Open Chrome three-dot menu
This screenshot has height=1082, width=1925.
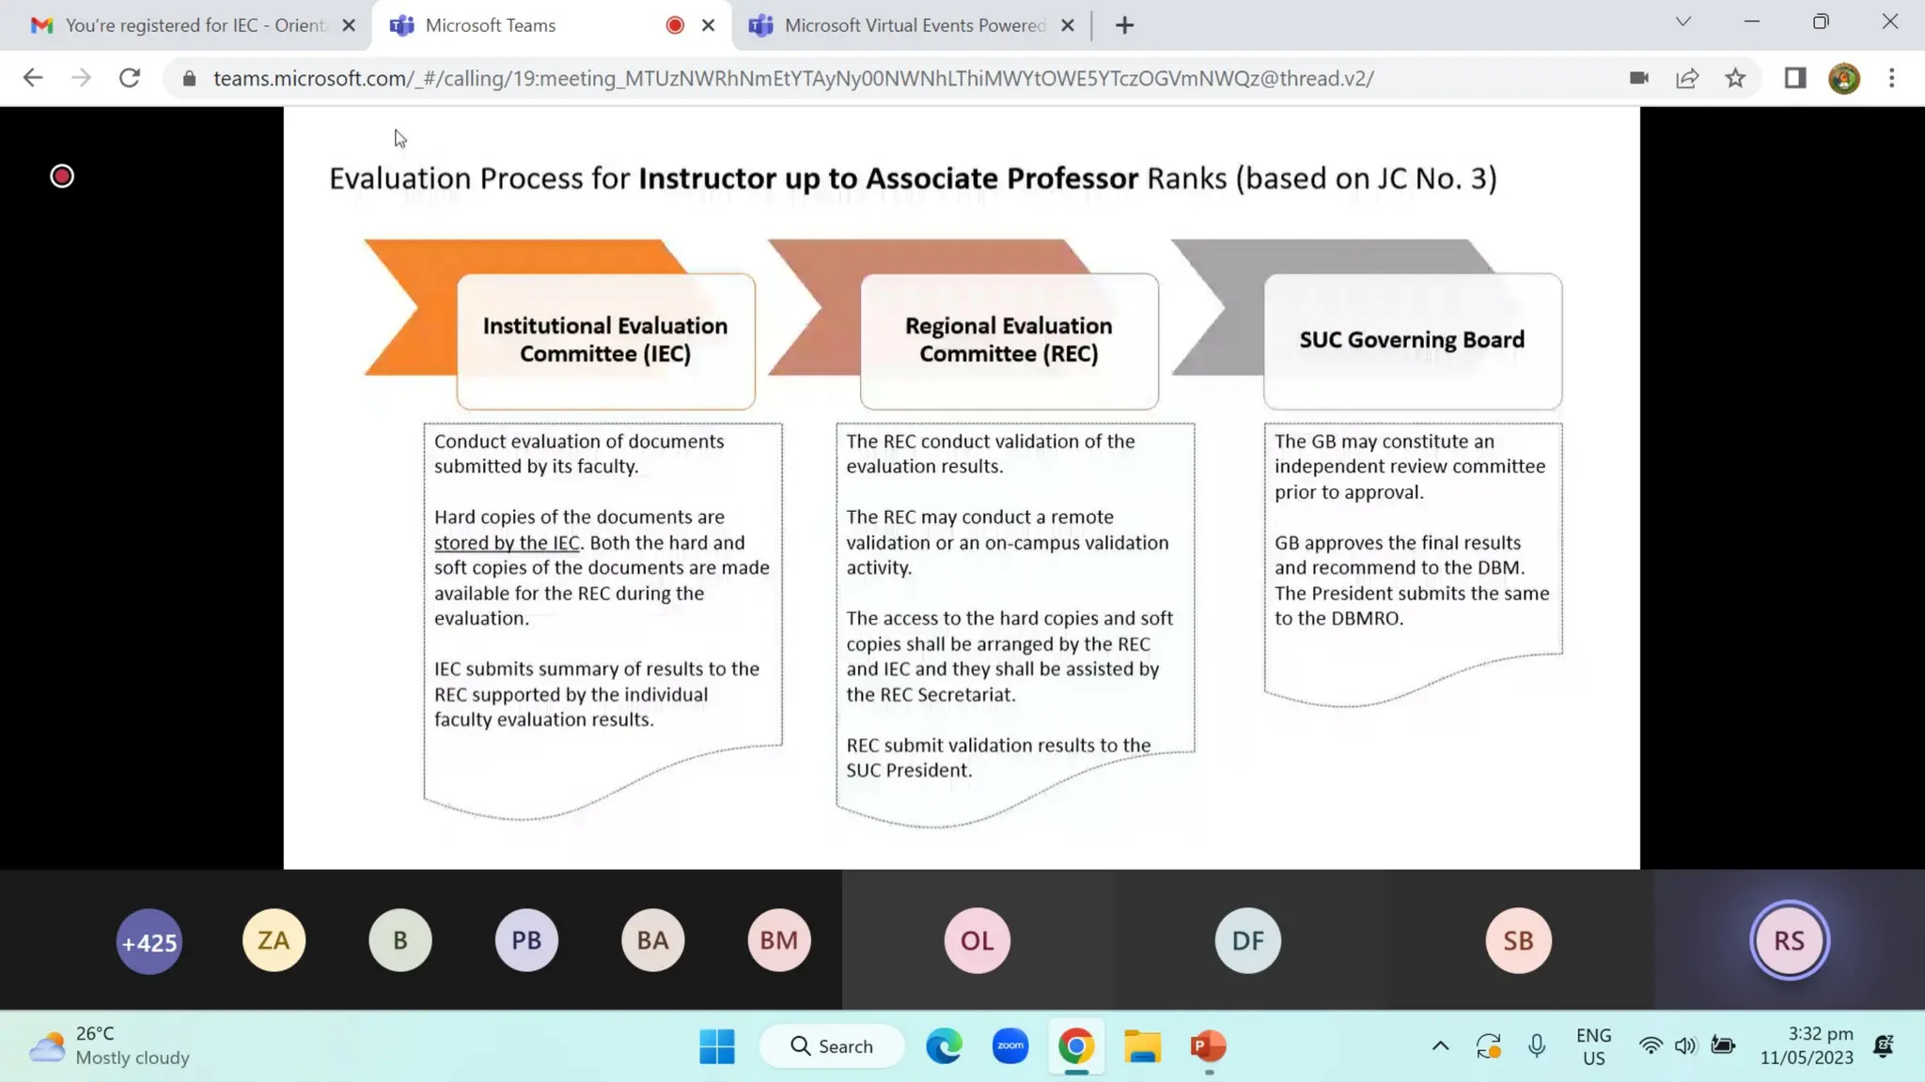pyautogui.click(x=1891, y=78)
